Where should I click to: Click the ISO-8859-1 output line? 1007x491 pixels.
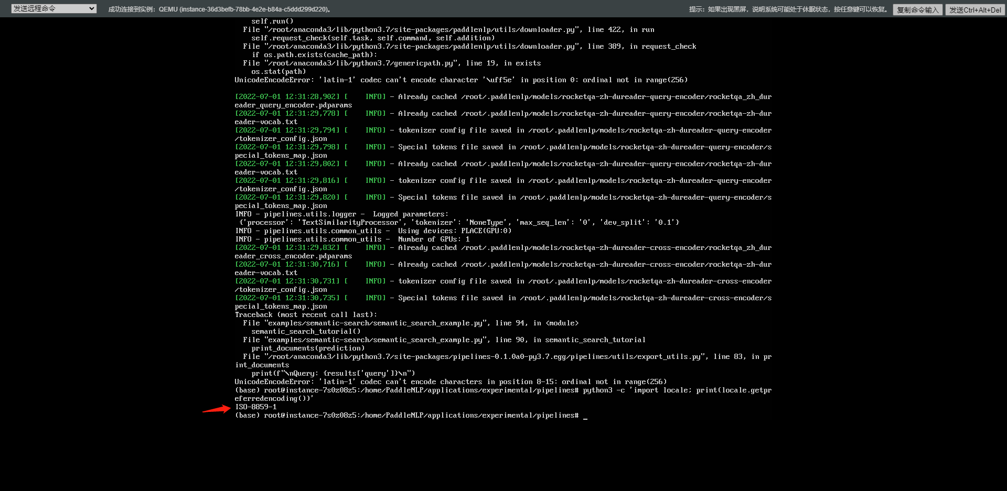(256, 407)
